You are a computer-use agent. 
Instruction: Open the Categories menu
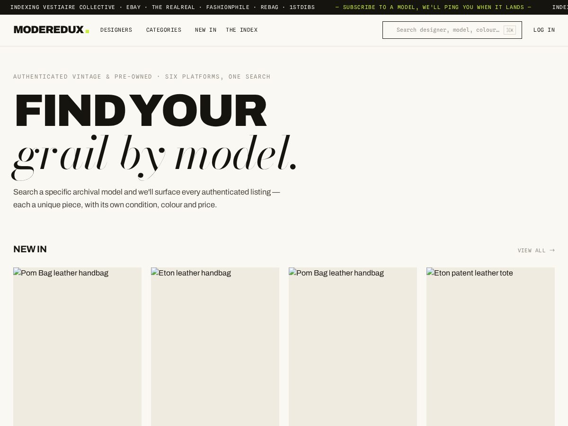164,30
